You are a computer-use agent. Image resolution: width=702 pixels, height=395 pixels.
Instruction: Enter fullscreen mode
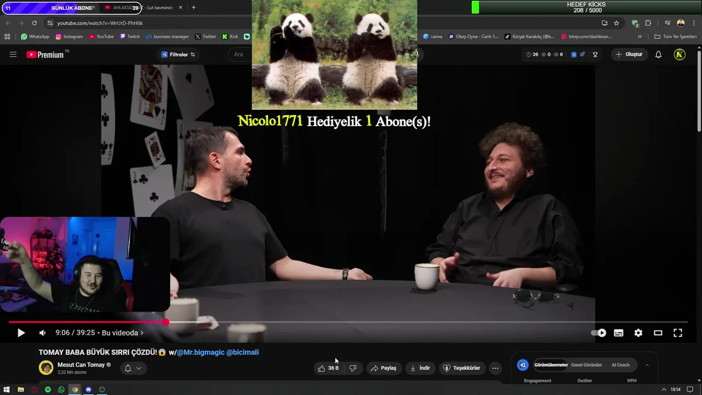point(678,333)
